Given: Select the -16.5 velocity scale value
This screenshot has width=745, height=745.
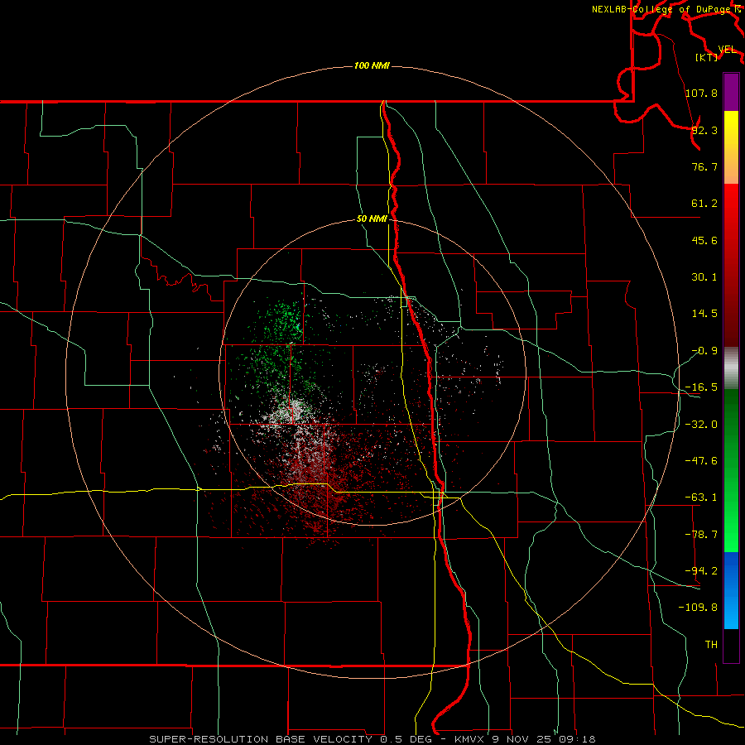Looking at the screenshot, I should [x=701, y=387].
